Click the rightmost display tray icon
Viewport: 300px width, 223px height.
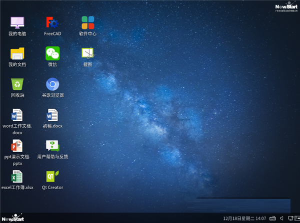click(x=297, y=218)
